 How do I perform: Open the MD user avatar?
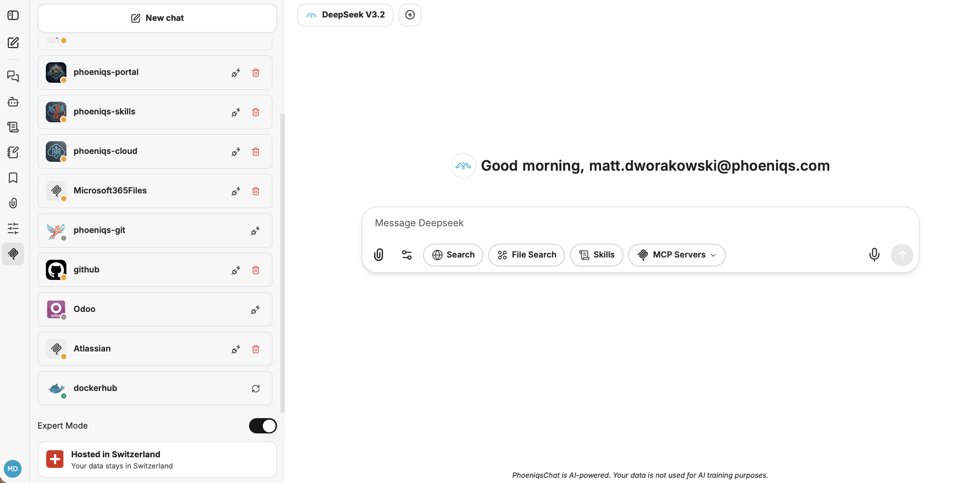pos(13,469)
